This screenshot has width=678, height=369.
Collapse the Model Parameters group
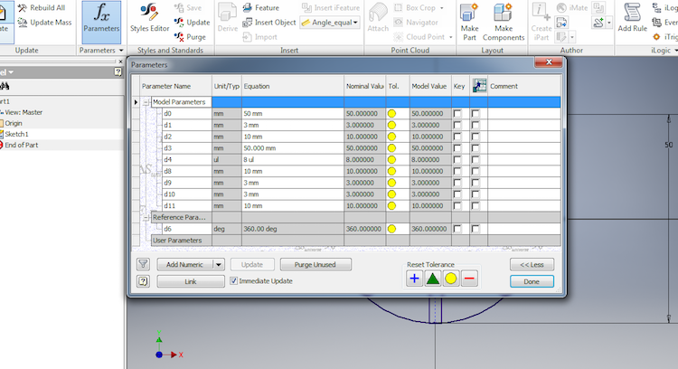tap(146, 102)
